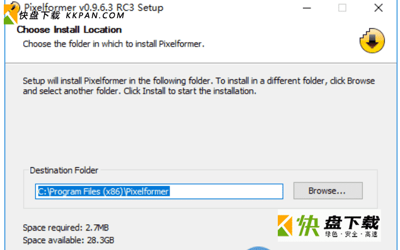Close the Pixelformer Setup window

point(379,8)
